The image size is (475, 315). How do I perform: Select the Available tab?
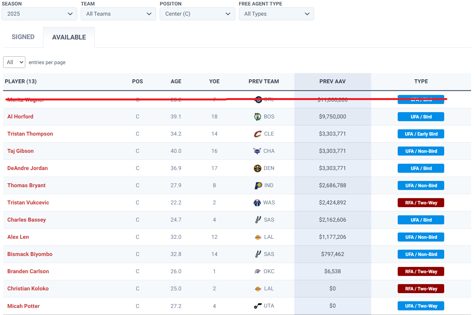point(69,37)
